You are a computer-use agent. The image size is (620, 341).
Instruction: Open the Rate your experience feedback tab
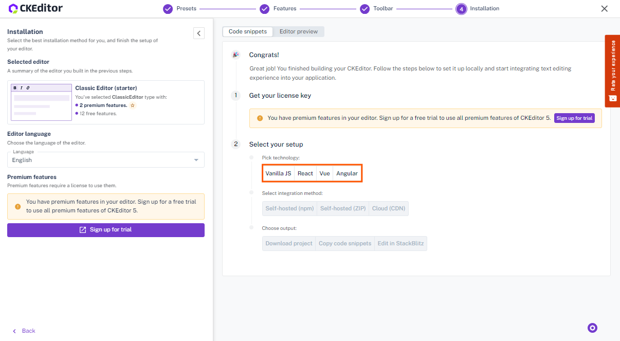tap(612, 71)
